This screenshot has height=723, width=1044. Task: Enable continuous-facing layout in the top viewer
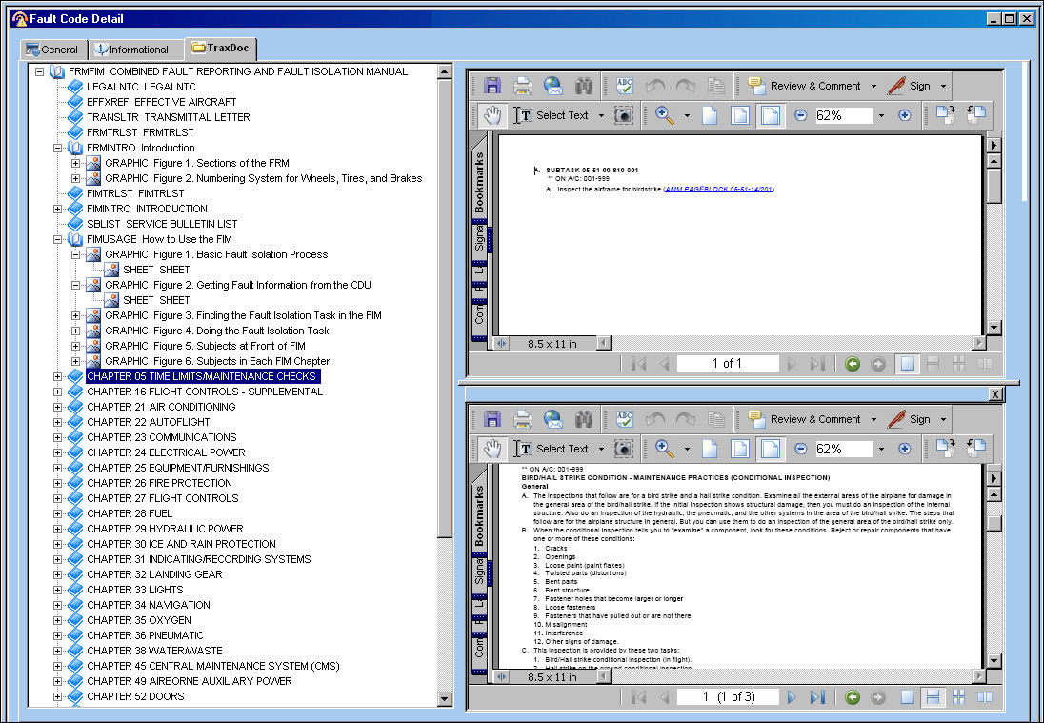[959, 364]
